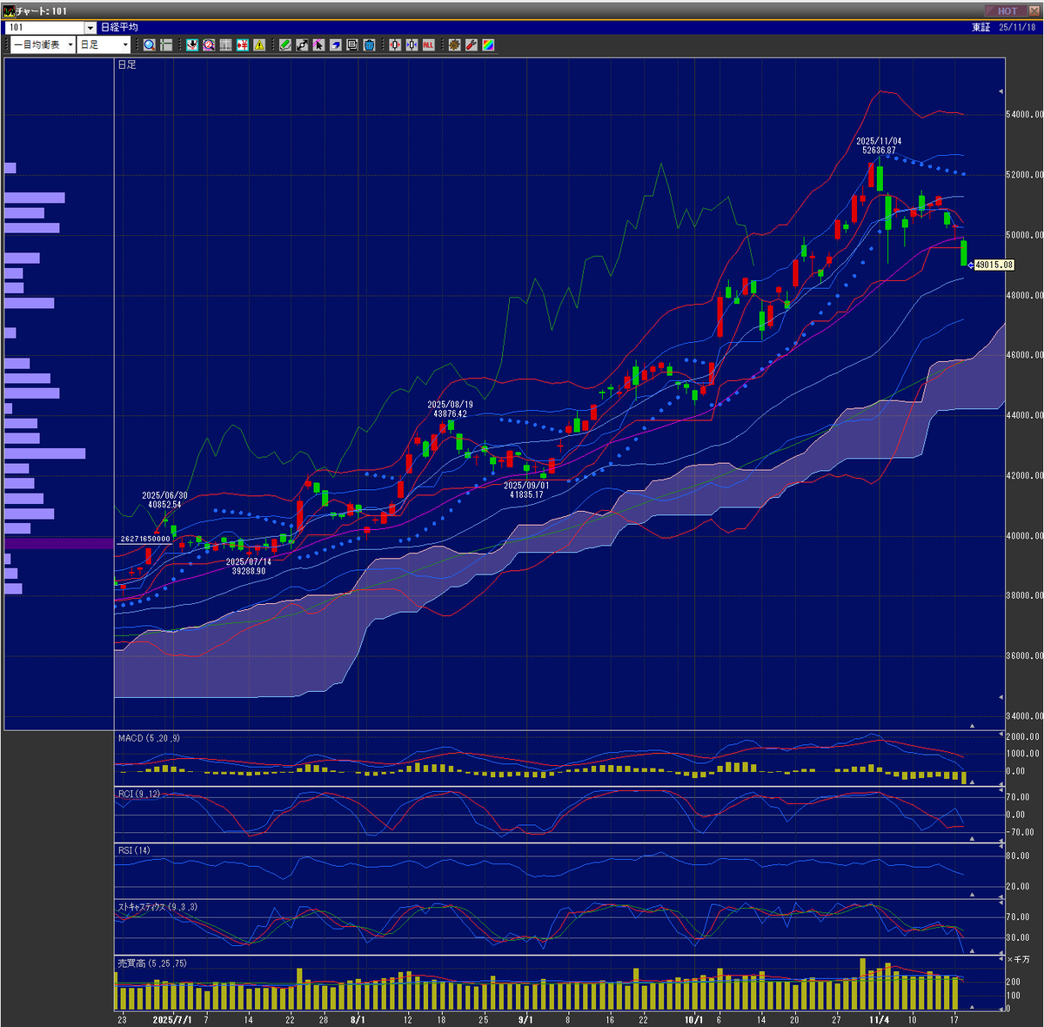Click triangle at RCI pane corner
The image size is (1044, 1027).
973,839
